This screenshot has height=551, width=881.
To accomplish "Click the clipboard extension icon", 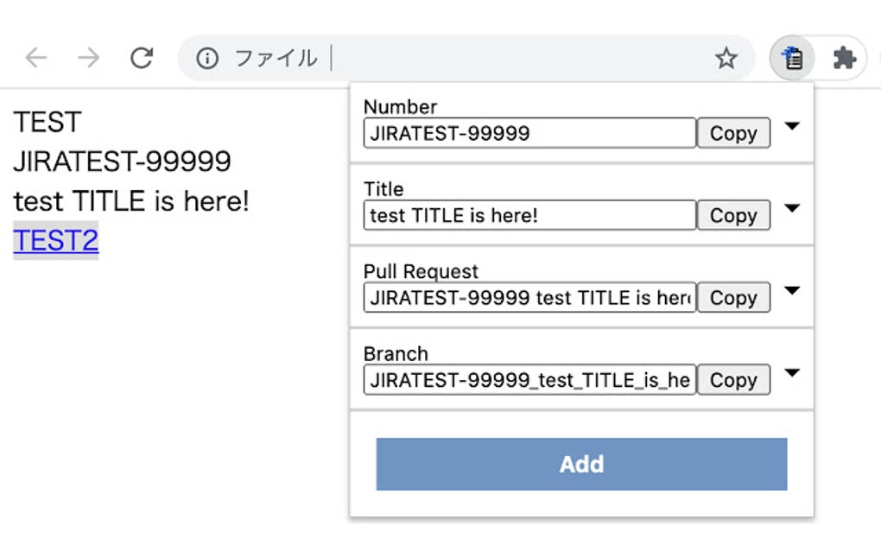I will point(792,58).
